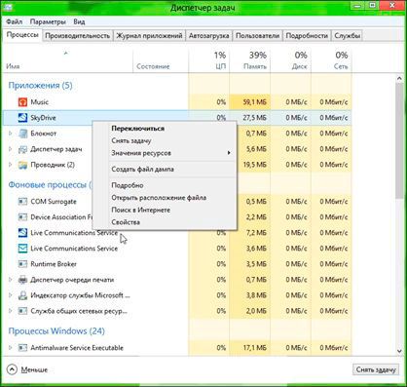Switch to the Пользователи tab
Screen dimensions: 407x387
tap(257, 36)
